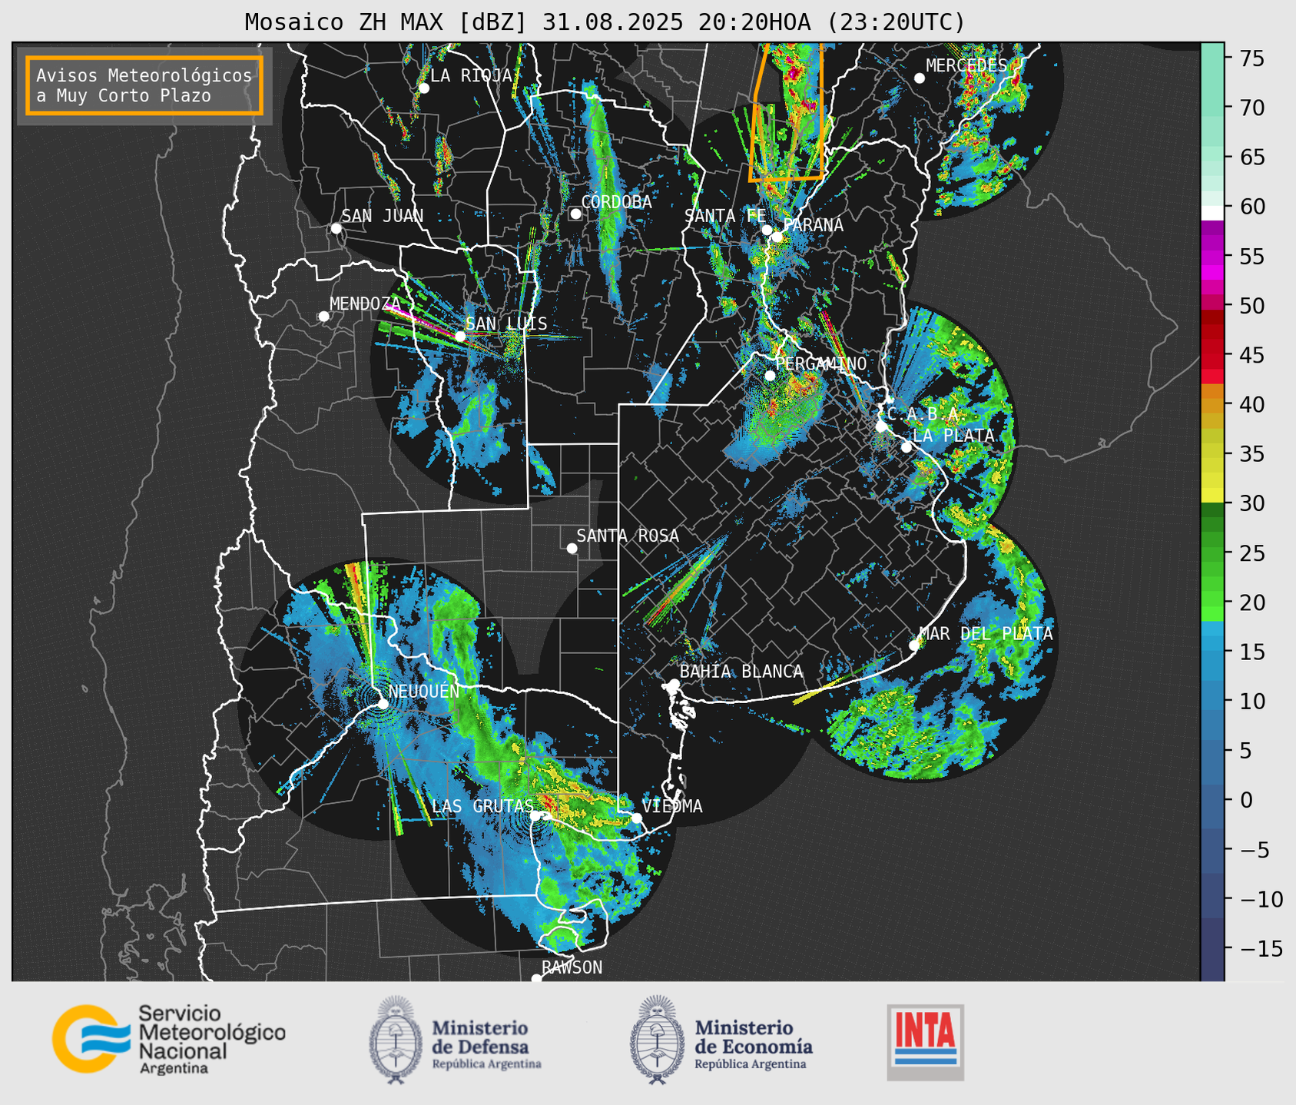Click the CORDOBA map label
1296x1105 pixels.
click(616, 202)
